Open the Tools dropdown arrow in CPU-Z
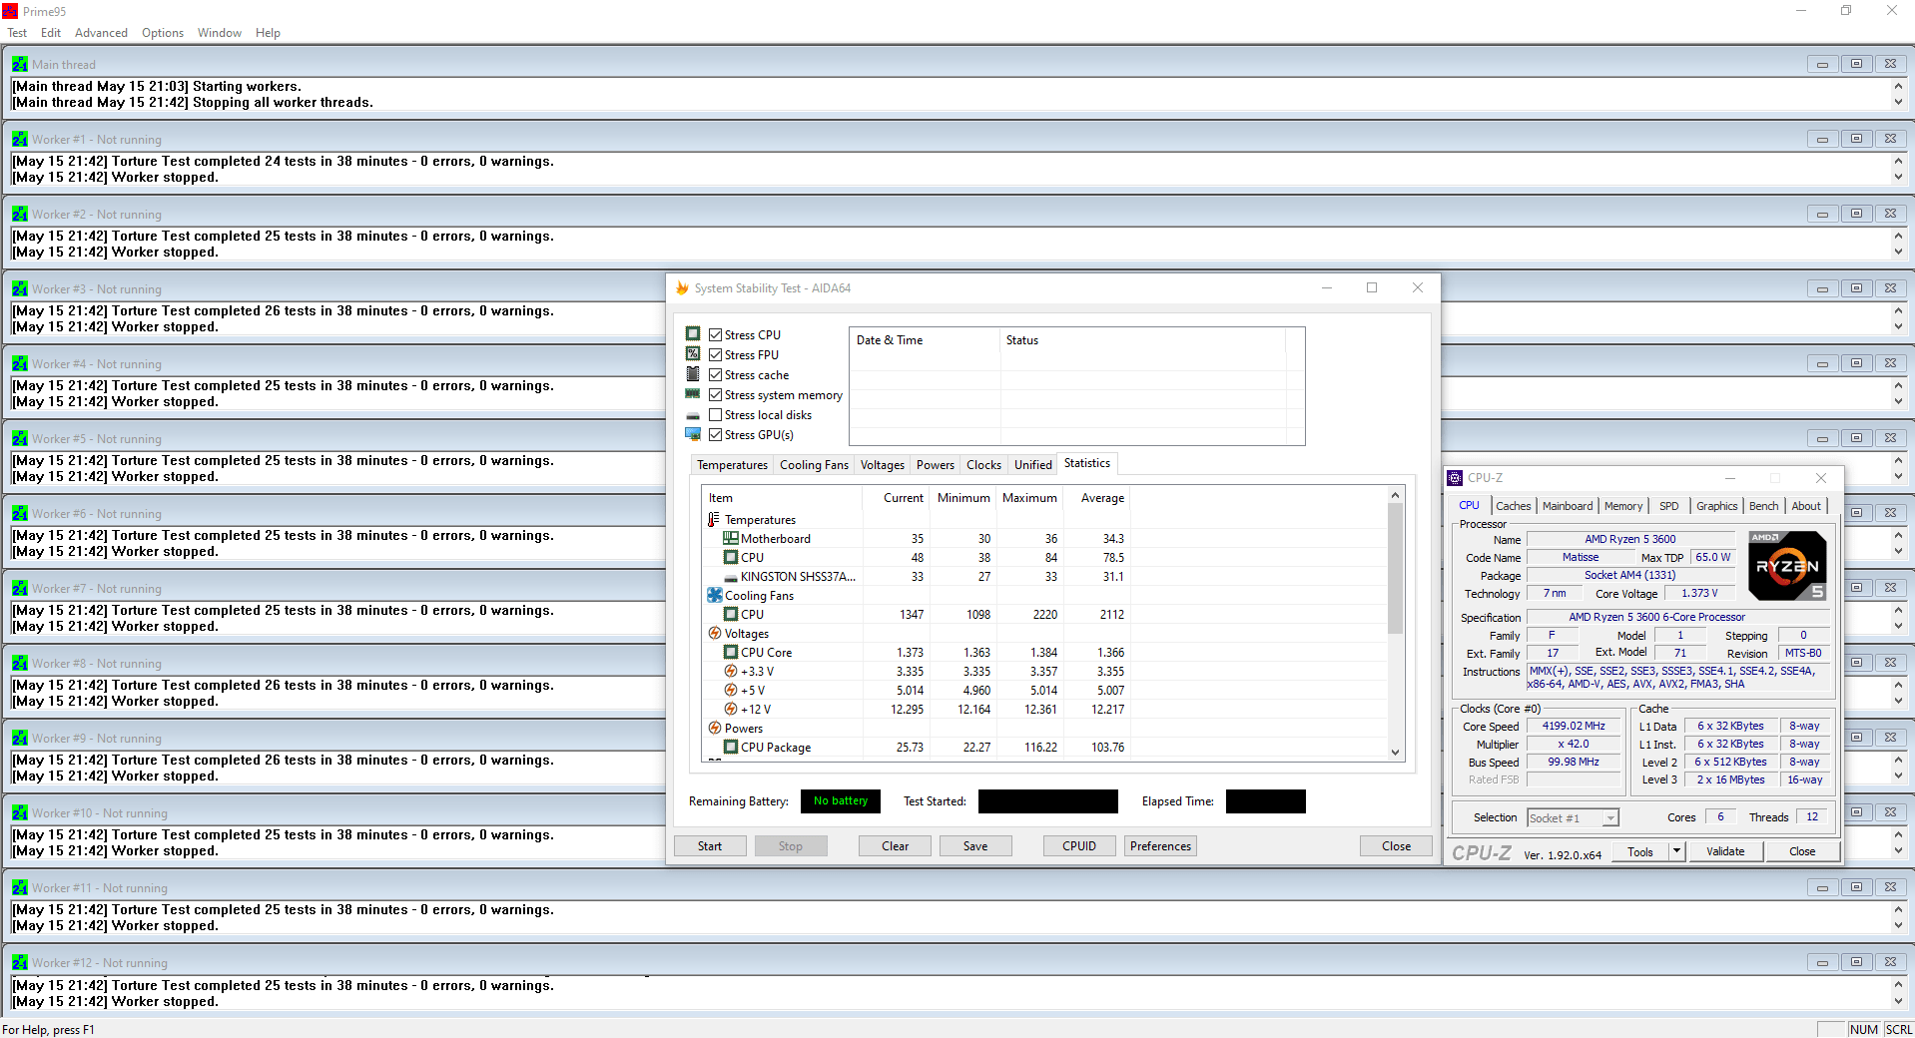 (1677, 851)
